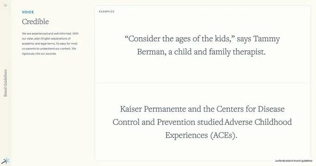Screen dimensions: 316x166
Task: Click the ourfamilywizard-brand-guidelines caption
Action: (294, 161)
